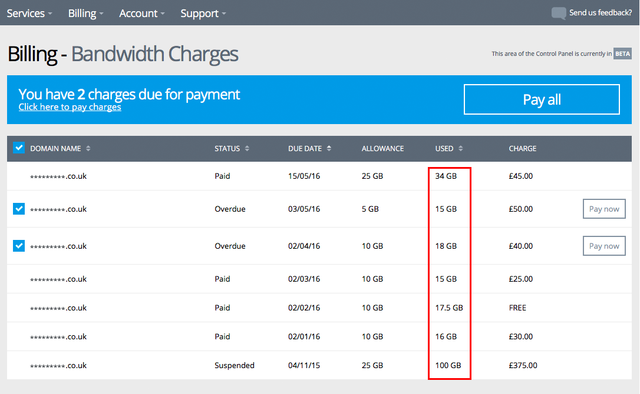Click the due date 02/02/16

pos(304,308)
